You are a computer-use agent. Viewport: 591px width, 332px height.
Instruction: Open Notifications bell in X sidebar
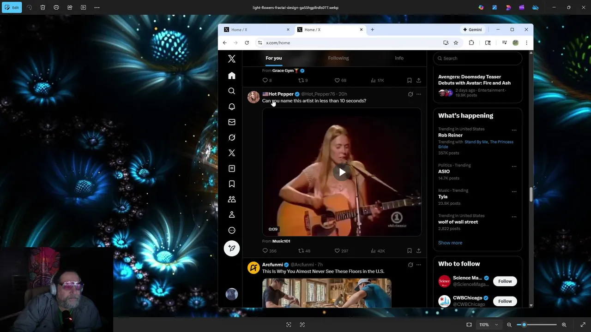232,107
